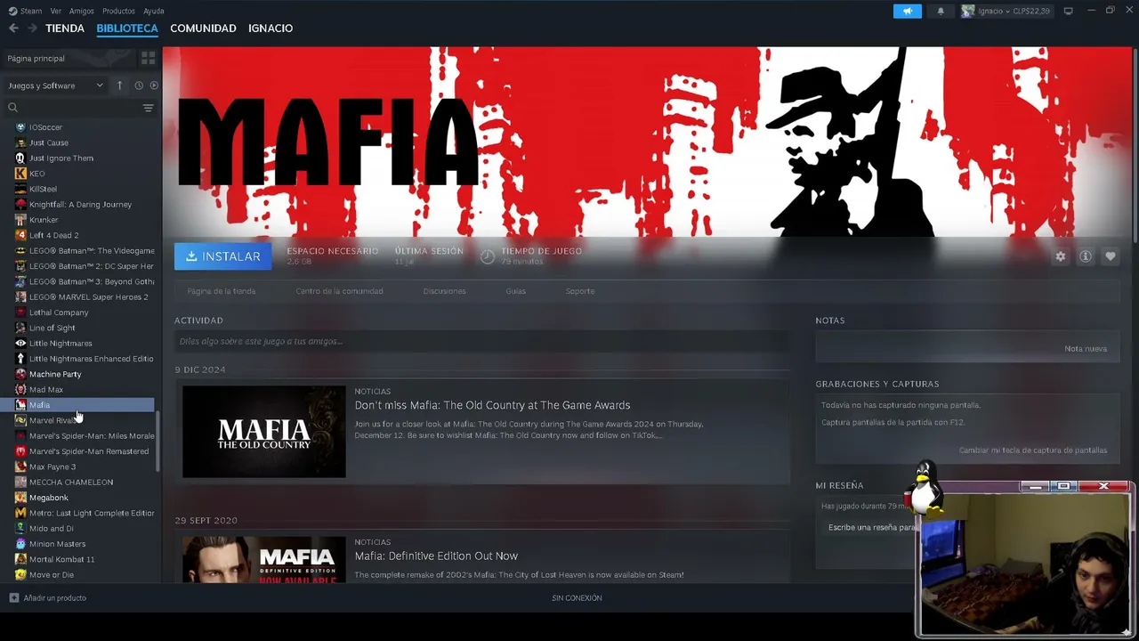Open the Ayuda menu
Image resolution: width=1139 pixels, height=641 pixels.
coord(154,11)
